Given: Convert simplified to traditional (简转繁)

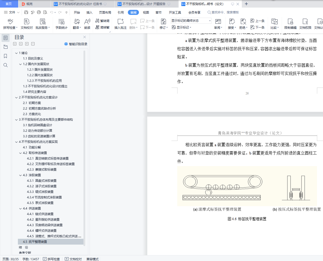Looking at the screenshot, I should [102, 27].
